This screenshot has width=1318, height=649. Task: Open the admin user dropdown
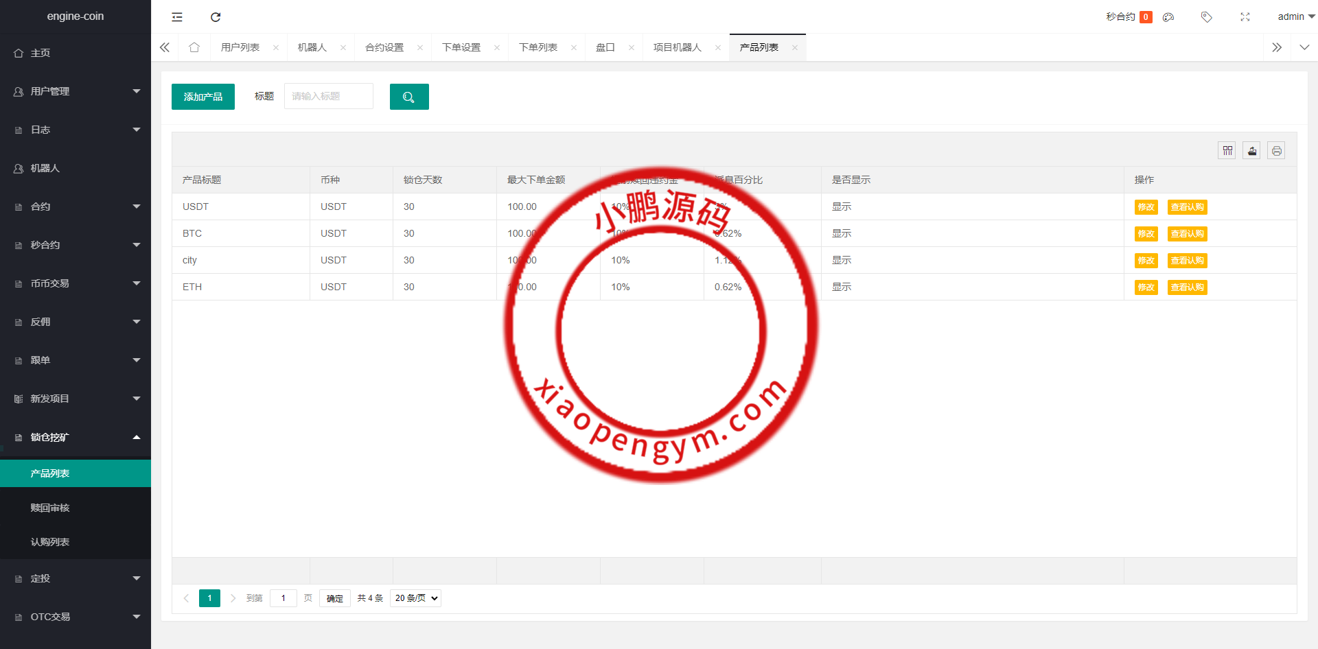pyautogui.click(x=1295, y=16)
